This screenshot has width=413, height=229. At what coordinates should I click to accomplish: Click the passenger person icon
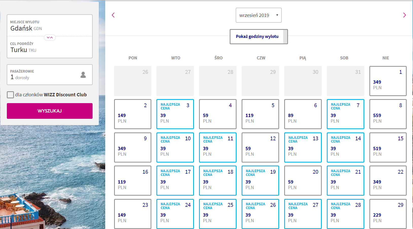[83, 75]
